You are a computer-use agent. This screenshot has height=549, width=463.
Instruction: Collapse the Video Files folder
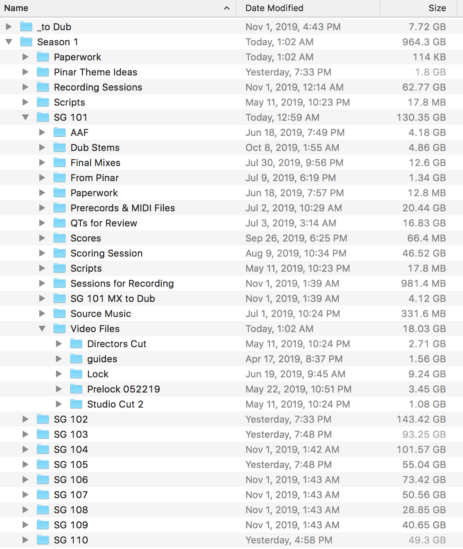(42, 329)
